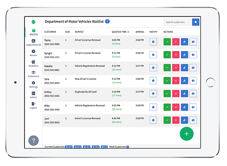The image size is (227, 166).
Task: Open Settings from the sidebar
Action: coord(33,85)
